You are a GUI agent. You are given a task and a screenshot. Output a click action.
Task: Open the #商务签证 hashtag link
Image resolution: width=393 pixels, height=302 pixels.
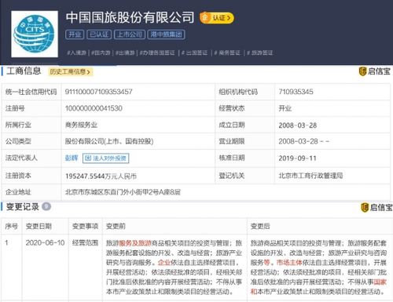[x=227, y=53]
